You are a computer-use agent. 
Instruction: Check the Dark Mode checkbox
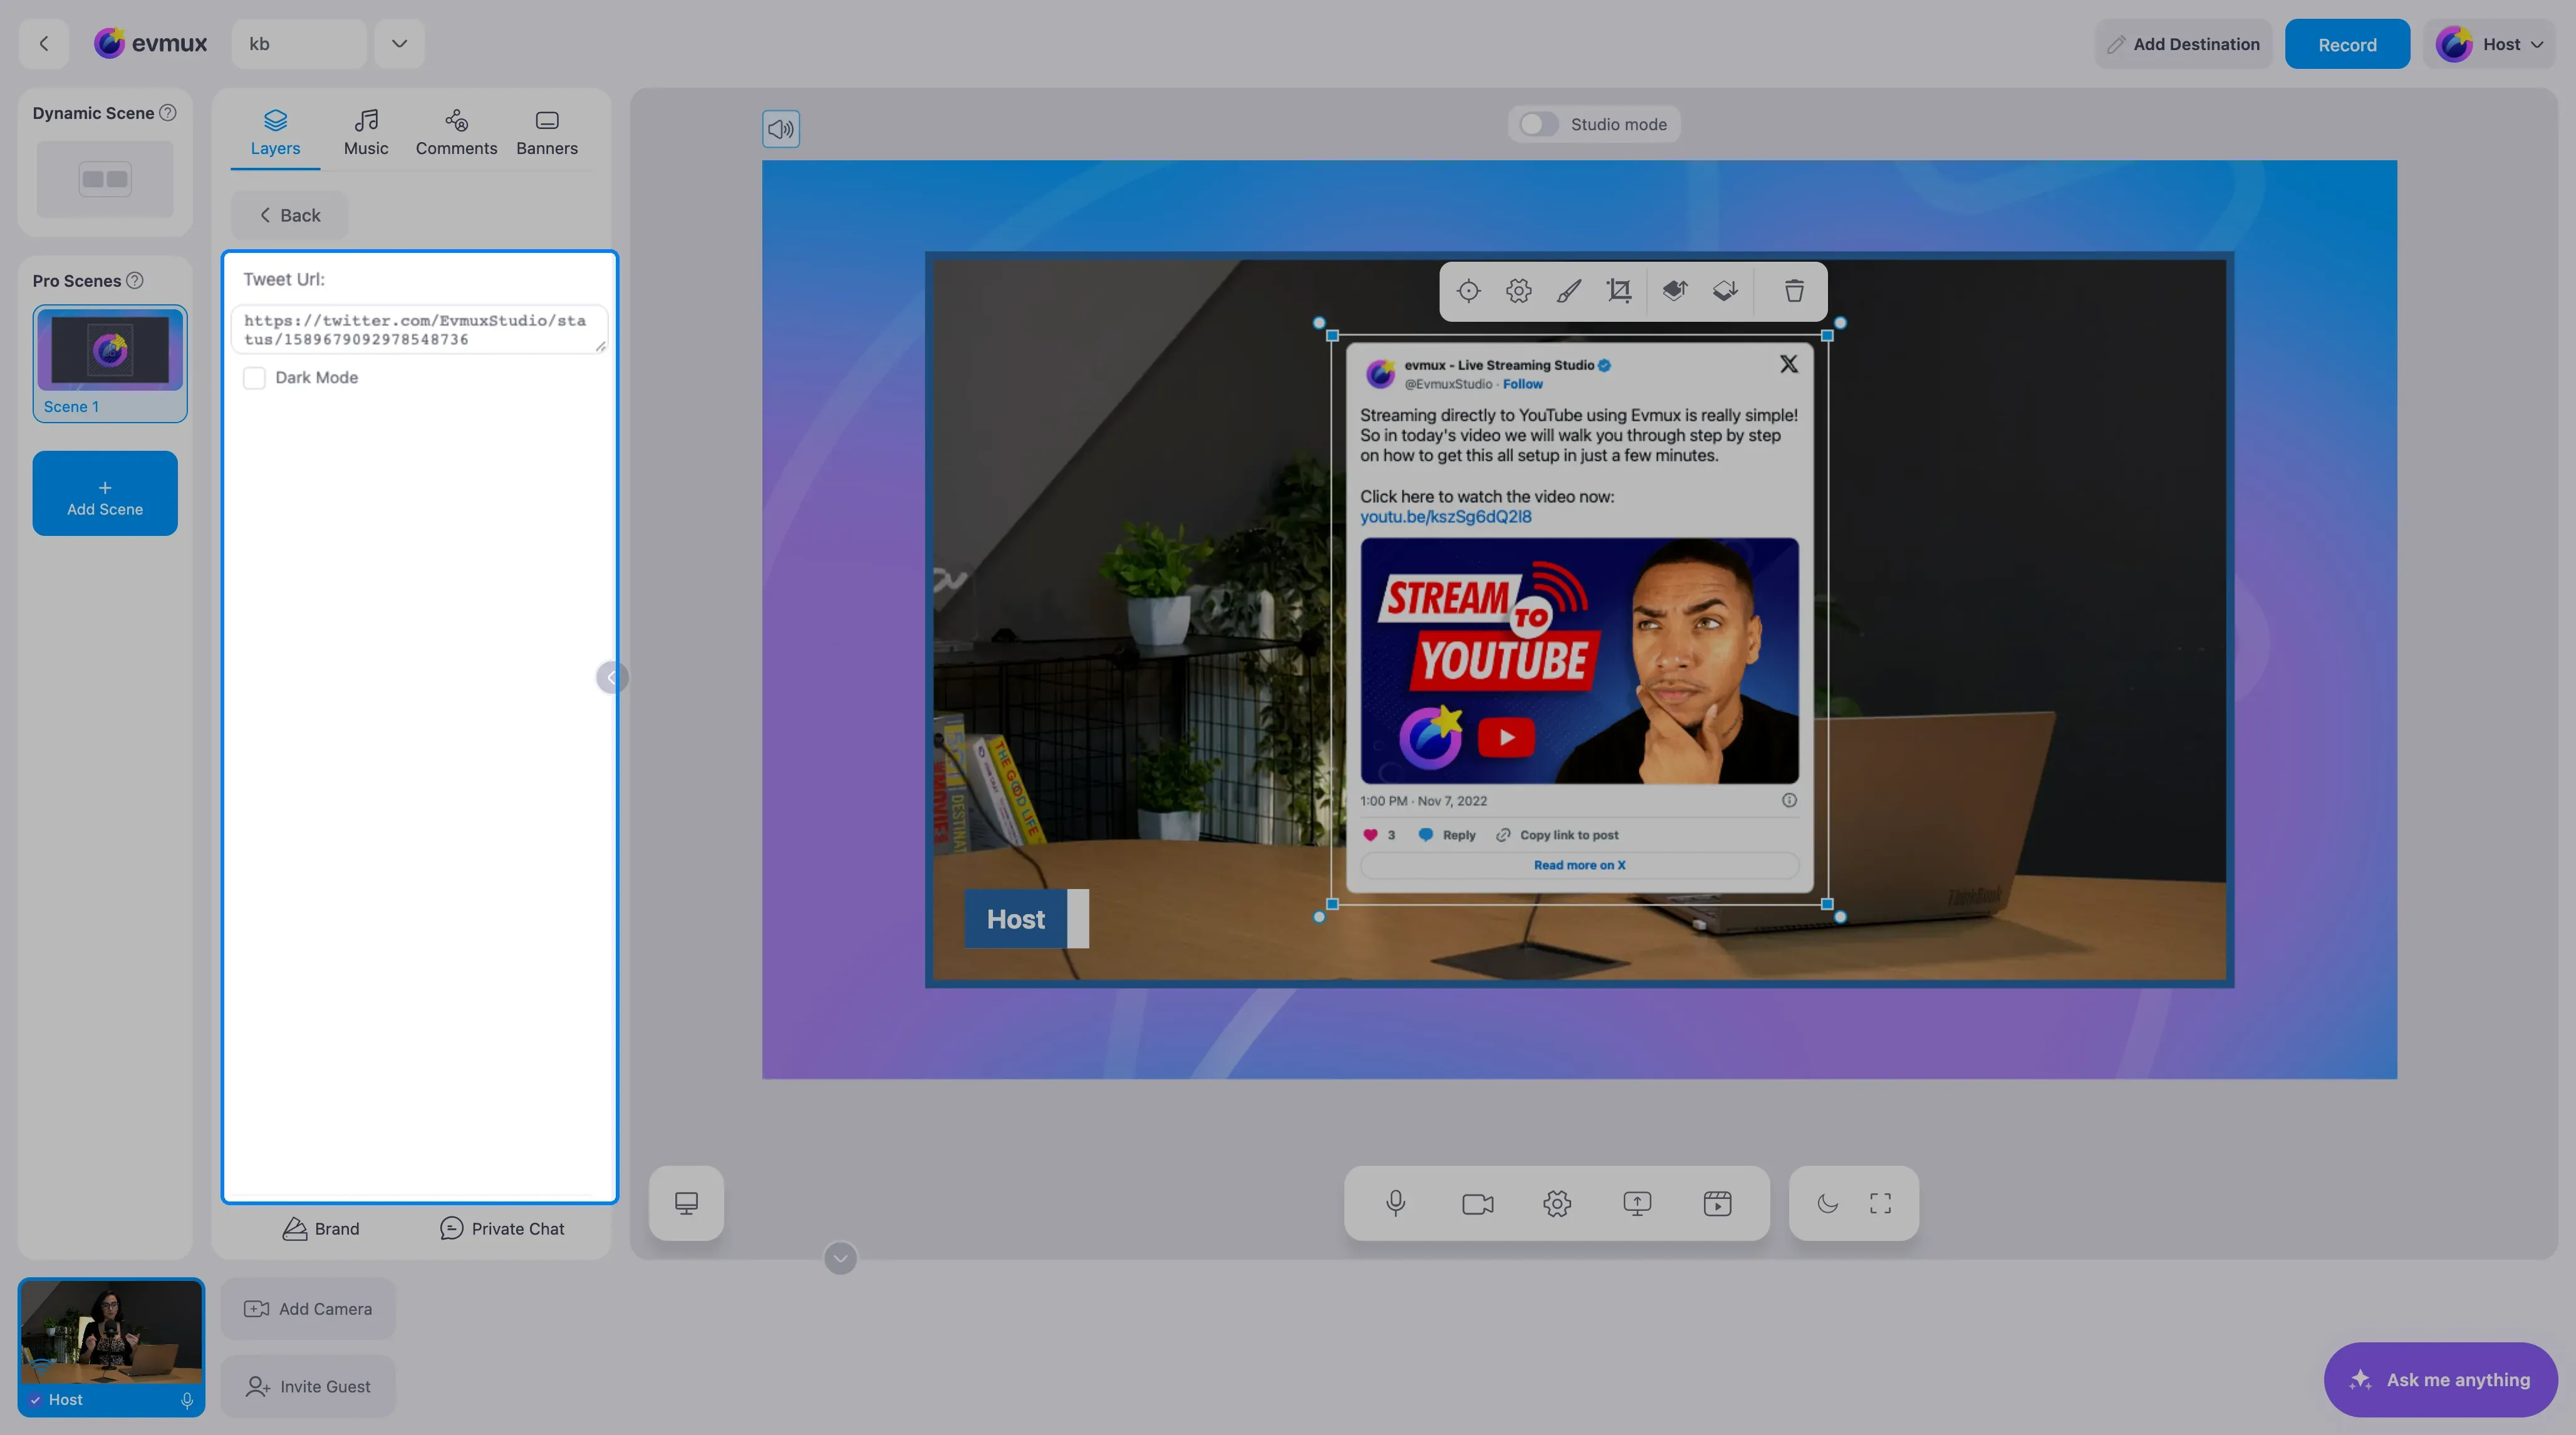(254, 378)
